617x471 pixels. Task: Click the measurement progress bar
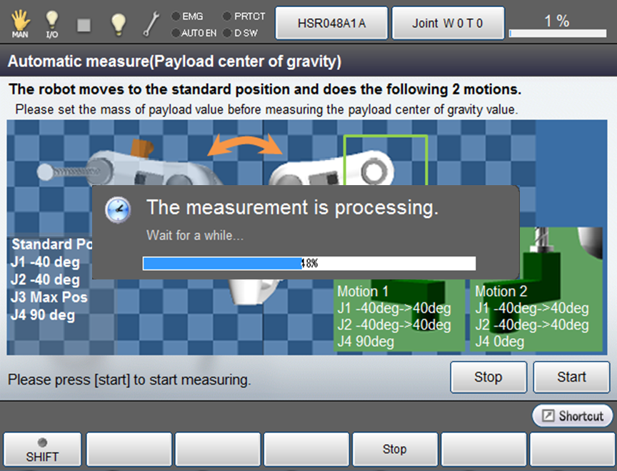point(308,263)
